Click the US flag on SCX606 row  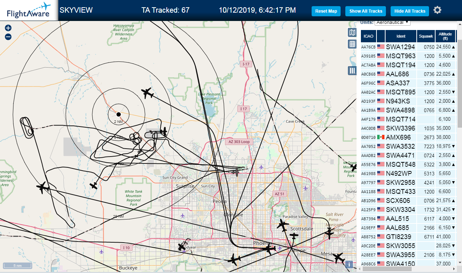pyautogui.click(x=381, y=200)
